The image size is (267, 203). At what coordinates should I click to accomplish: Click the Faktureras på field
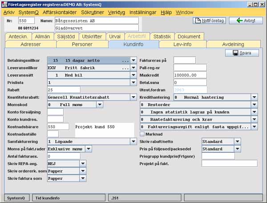pyautogui.click(x=185, y=60)
